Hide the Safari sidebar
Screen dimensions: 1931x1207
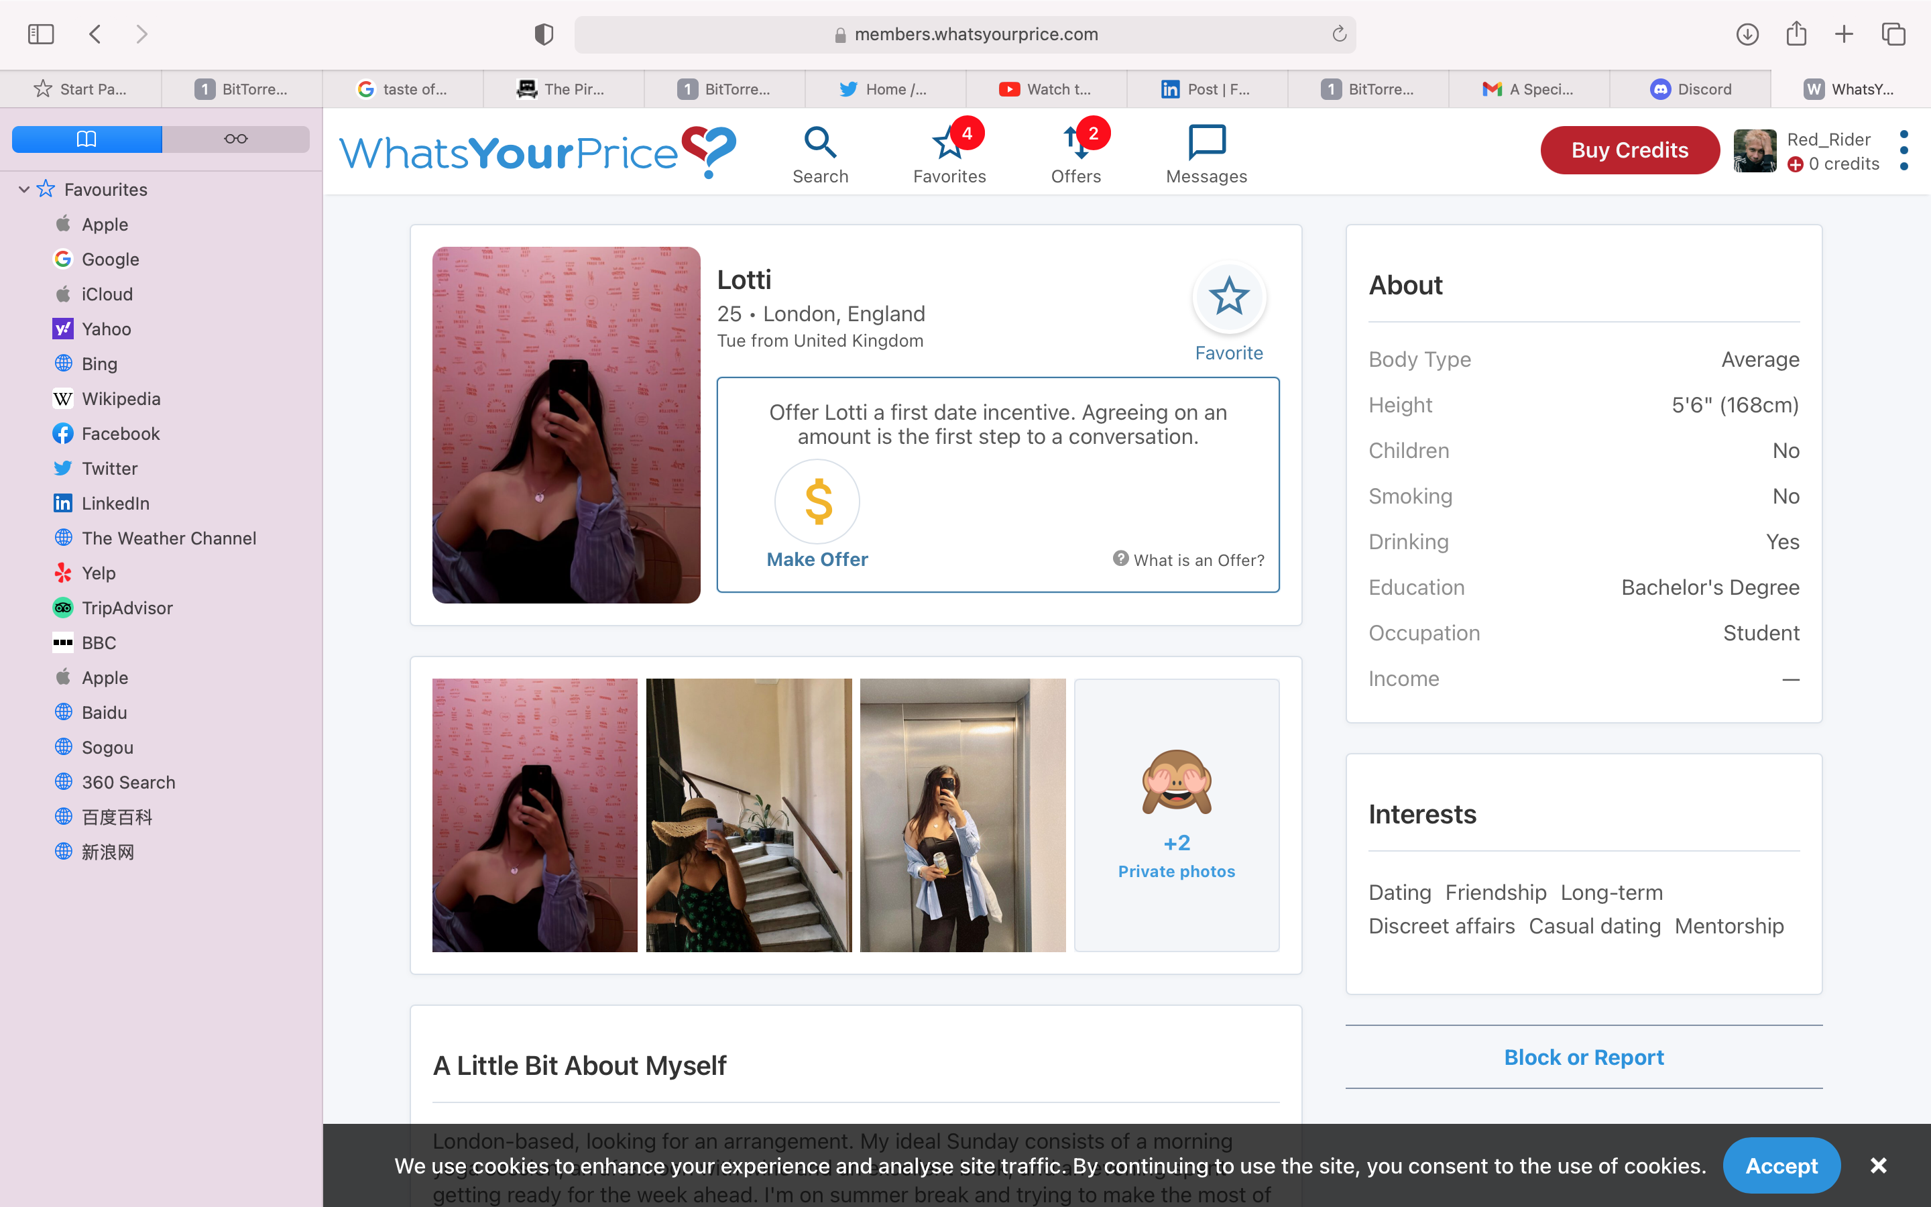pyautogui.click(x=41, y=34)
